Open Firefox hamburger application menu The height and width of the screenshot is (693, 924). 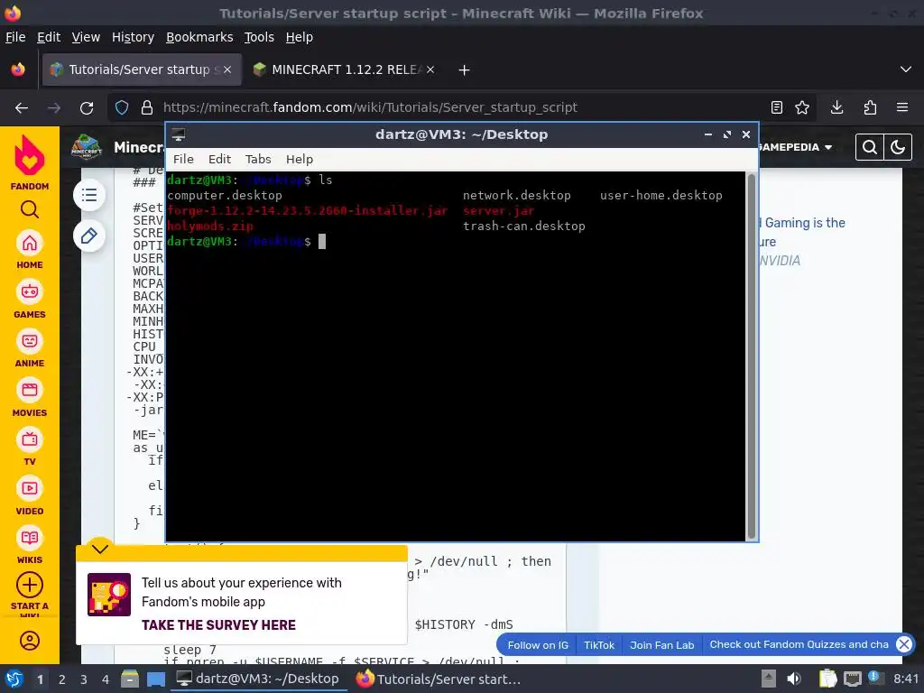coord(902,107)
